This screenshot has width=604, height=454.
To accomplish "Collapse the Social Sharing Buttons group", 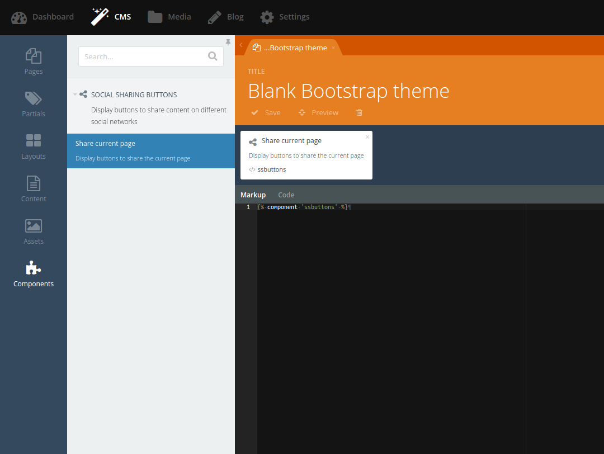I will [75, 94].
